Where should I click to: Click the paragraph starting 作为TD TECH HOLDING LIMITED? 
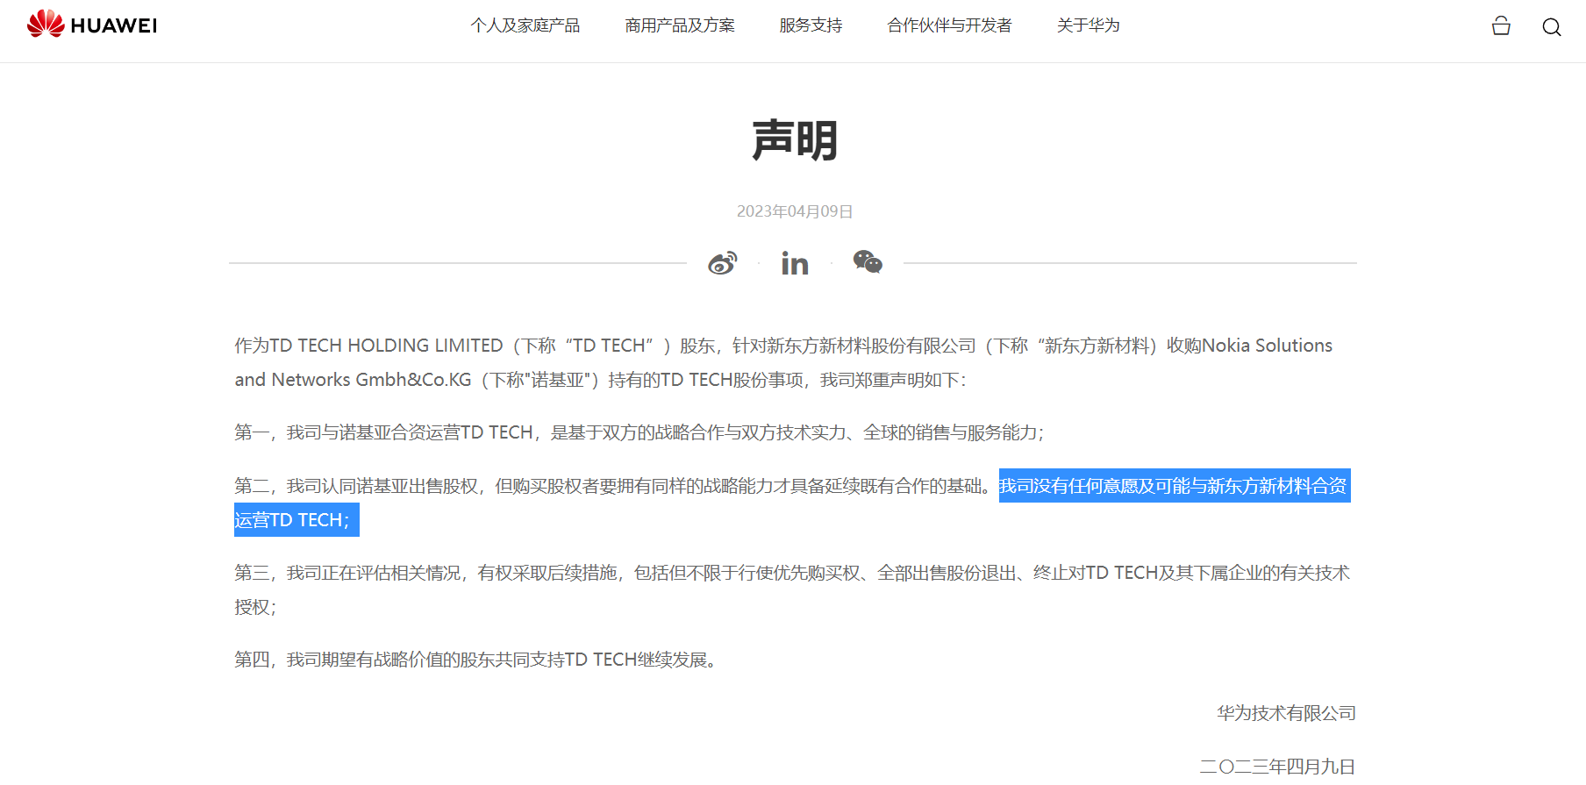783,362
